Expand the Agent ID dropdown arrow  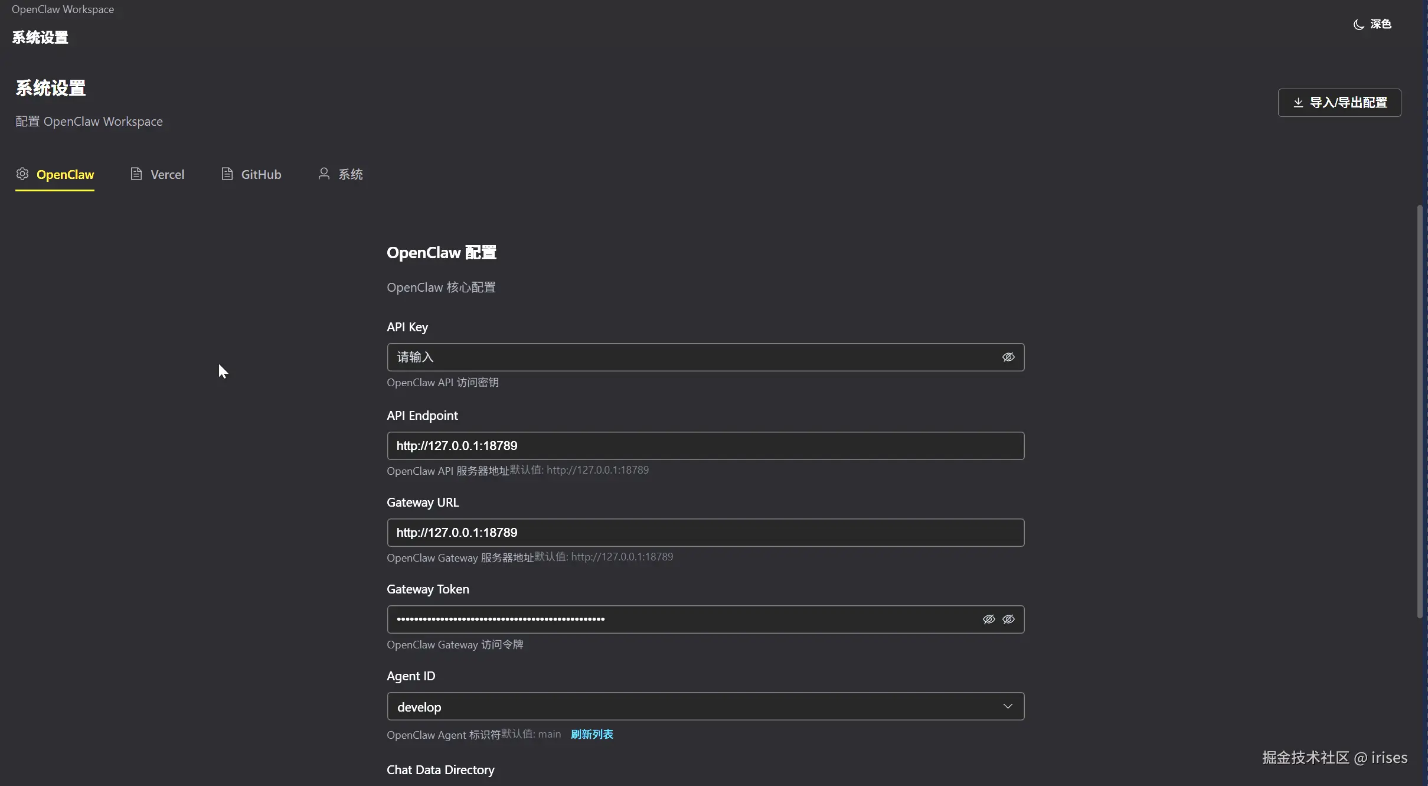click(x=1008, y=706)
